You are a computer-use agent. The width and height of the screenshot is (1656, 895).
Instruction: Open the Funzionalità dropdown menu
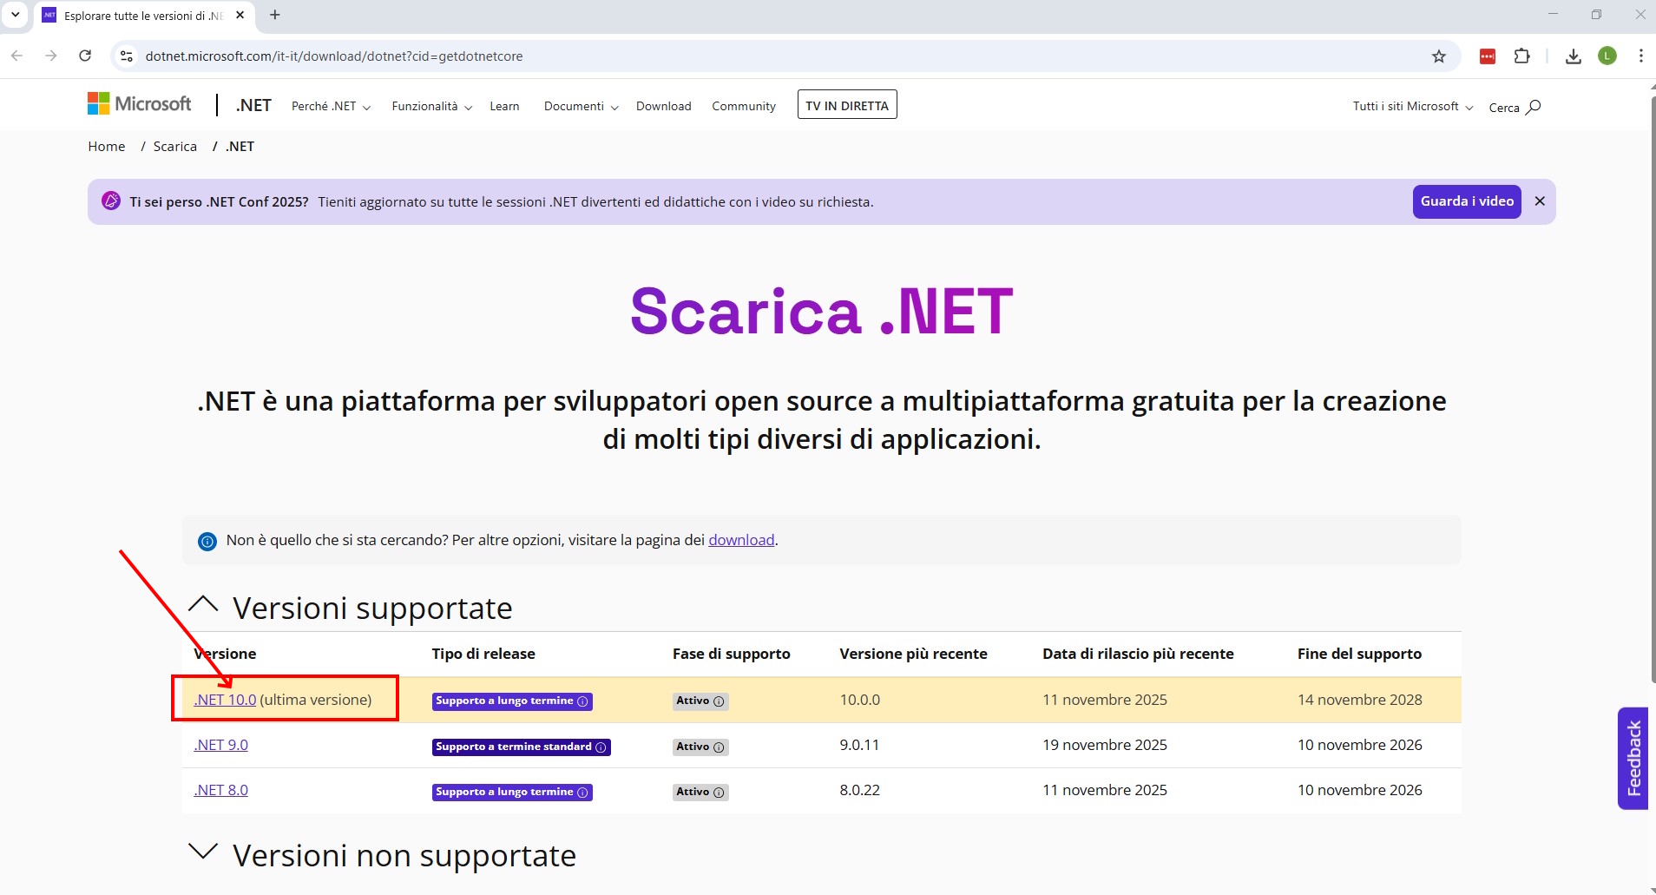431,106
